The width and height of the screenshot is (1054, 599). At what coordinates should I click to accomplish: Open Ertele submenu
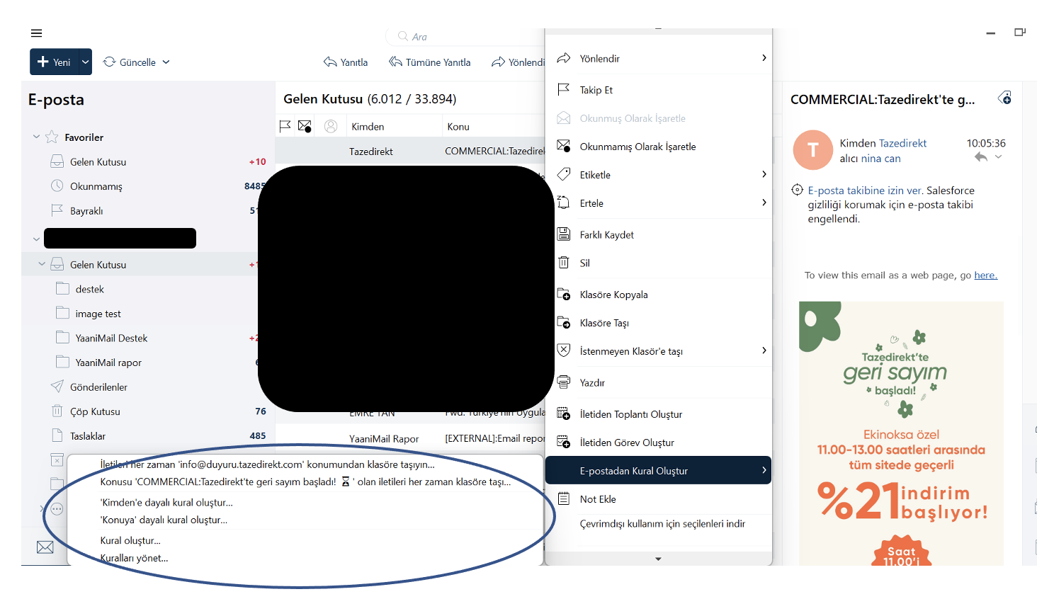[659, 203]
